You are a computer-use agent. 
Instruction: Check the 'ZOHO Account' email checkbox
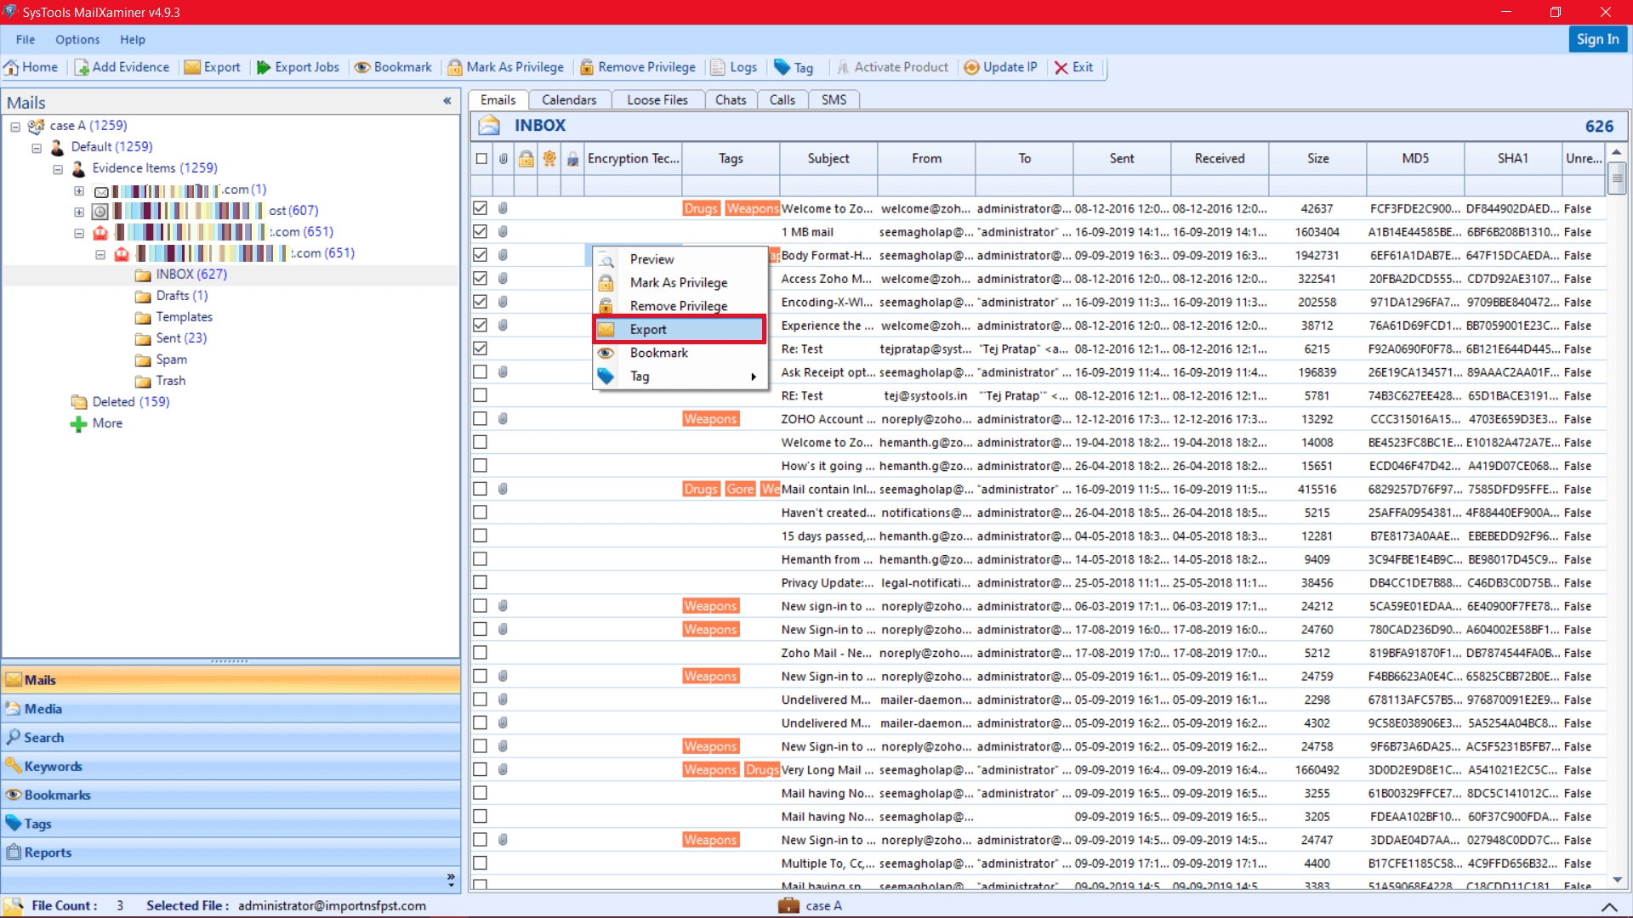click(481, 418)
